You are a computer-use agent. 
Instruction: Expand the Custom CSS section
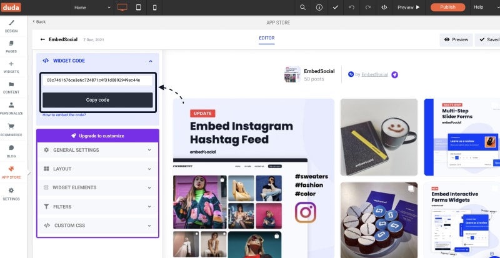click(97, 226)
